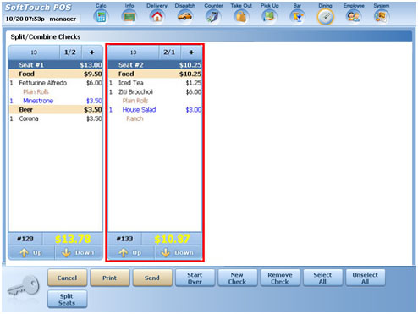Open the Calc calculator icon
This screenshot has width=418, height=314.
[101, 17]
